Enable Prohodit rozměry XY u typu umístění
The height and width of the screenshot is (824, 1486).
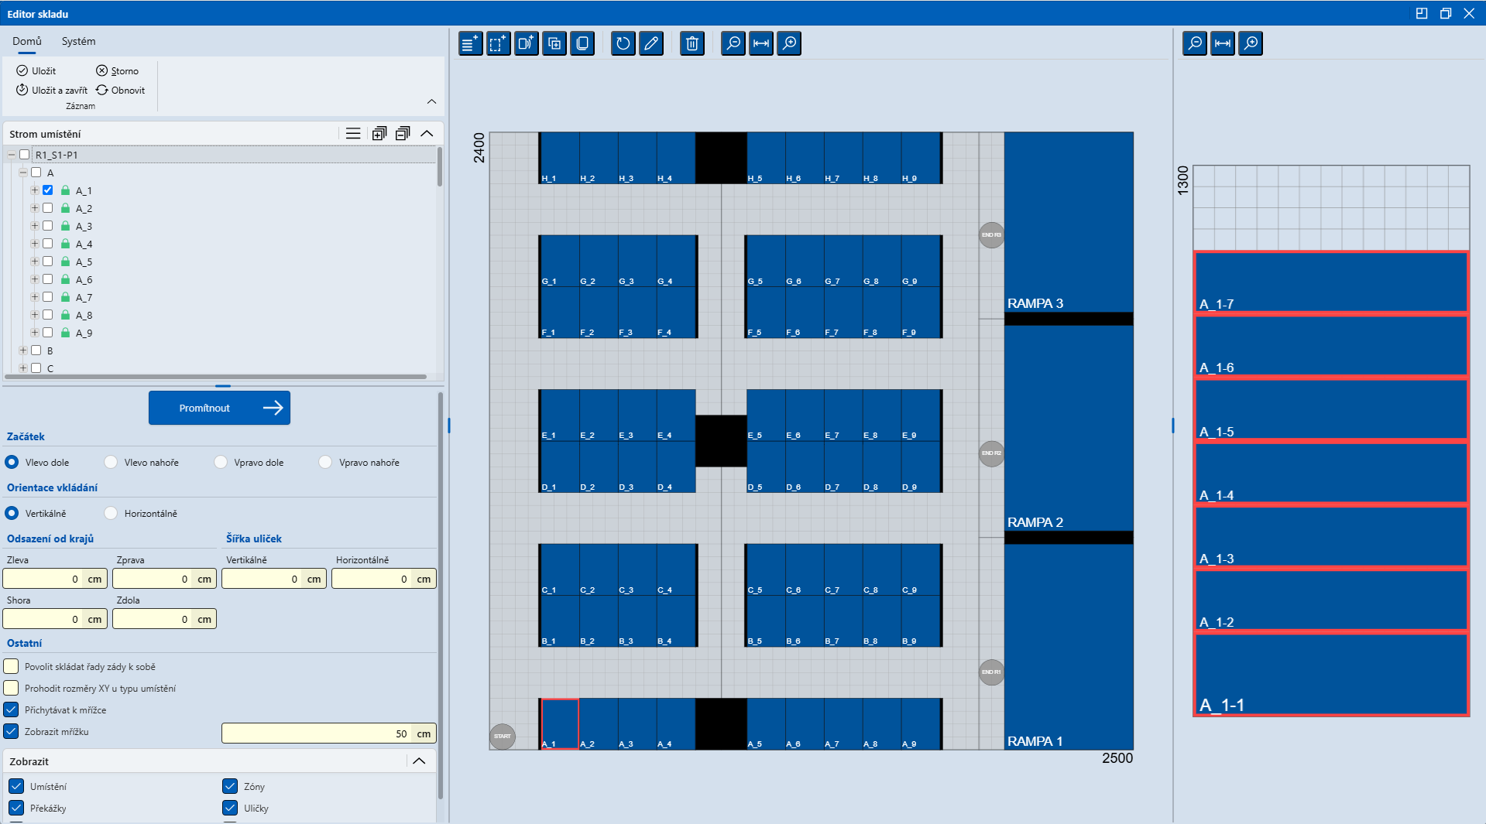(x=12, y=688)
